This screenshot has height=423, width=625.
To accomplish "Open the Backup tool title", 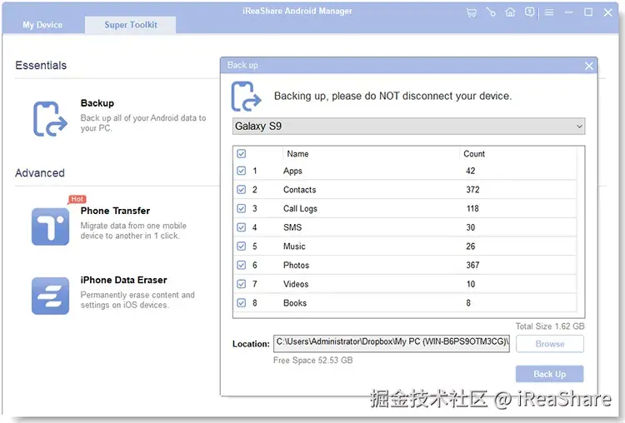I will pyautogui.click(x=97, y=103).
